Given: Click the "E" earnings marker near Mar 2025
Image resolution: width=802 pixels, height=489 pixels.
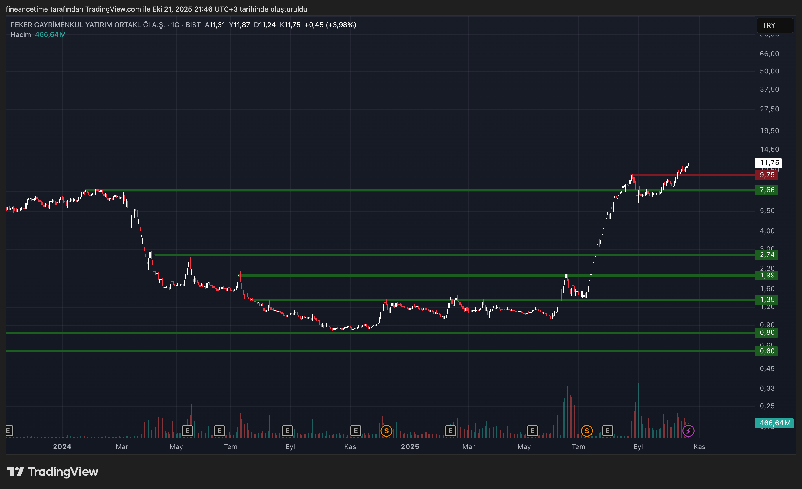Looking at the screenshot, I should point(451,431).
